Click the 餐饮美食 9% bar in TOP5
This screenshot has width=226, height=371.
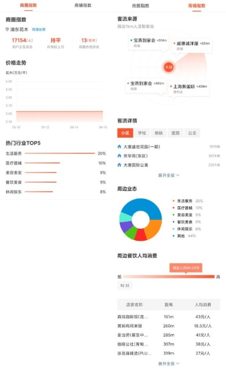[x=41, y=182]
